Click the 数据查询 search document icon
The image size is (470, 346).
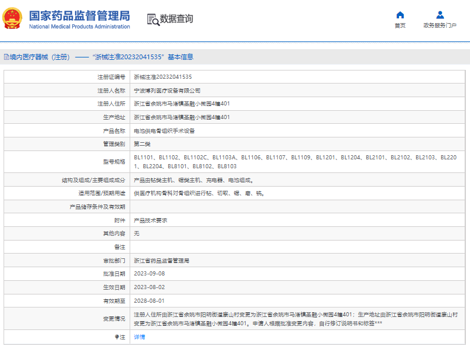tap(153, 20)
